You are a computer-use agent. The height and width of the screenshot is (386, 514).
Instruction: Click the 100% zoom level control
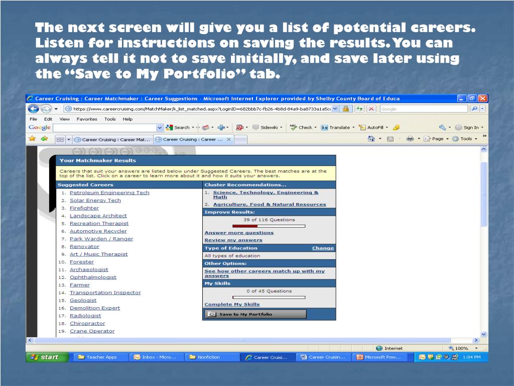pos(463,348)
